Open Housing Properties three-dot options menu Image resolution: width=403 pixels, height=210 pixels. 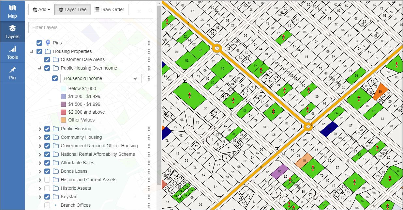point(149,51)
